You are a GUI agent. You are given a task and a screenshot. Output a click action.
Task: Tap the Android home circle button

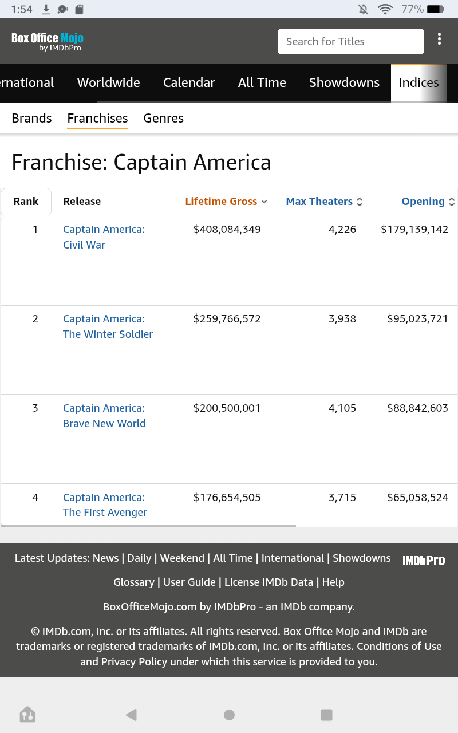point(229,715)
